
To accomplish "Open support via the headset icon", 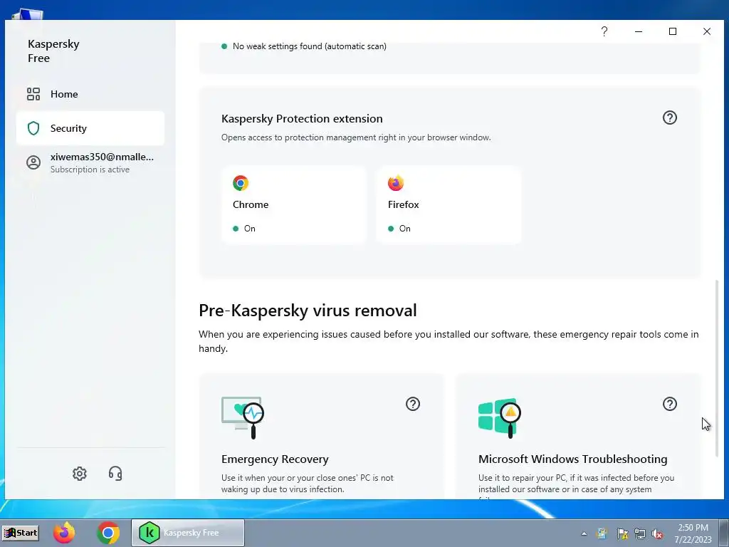I will click(115, 474).
